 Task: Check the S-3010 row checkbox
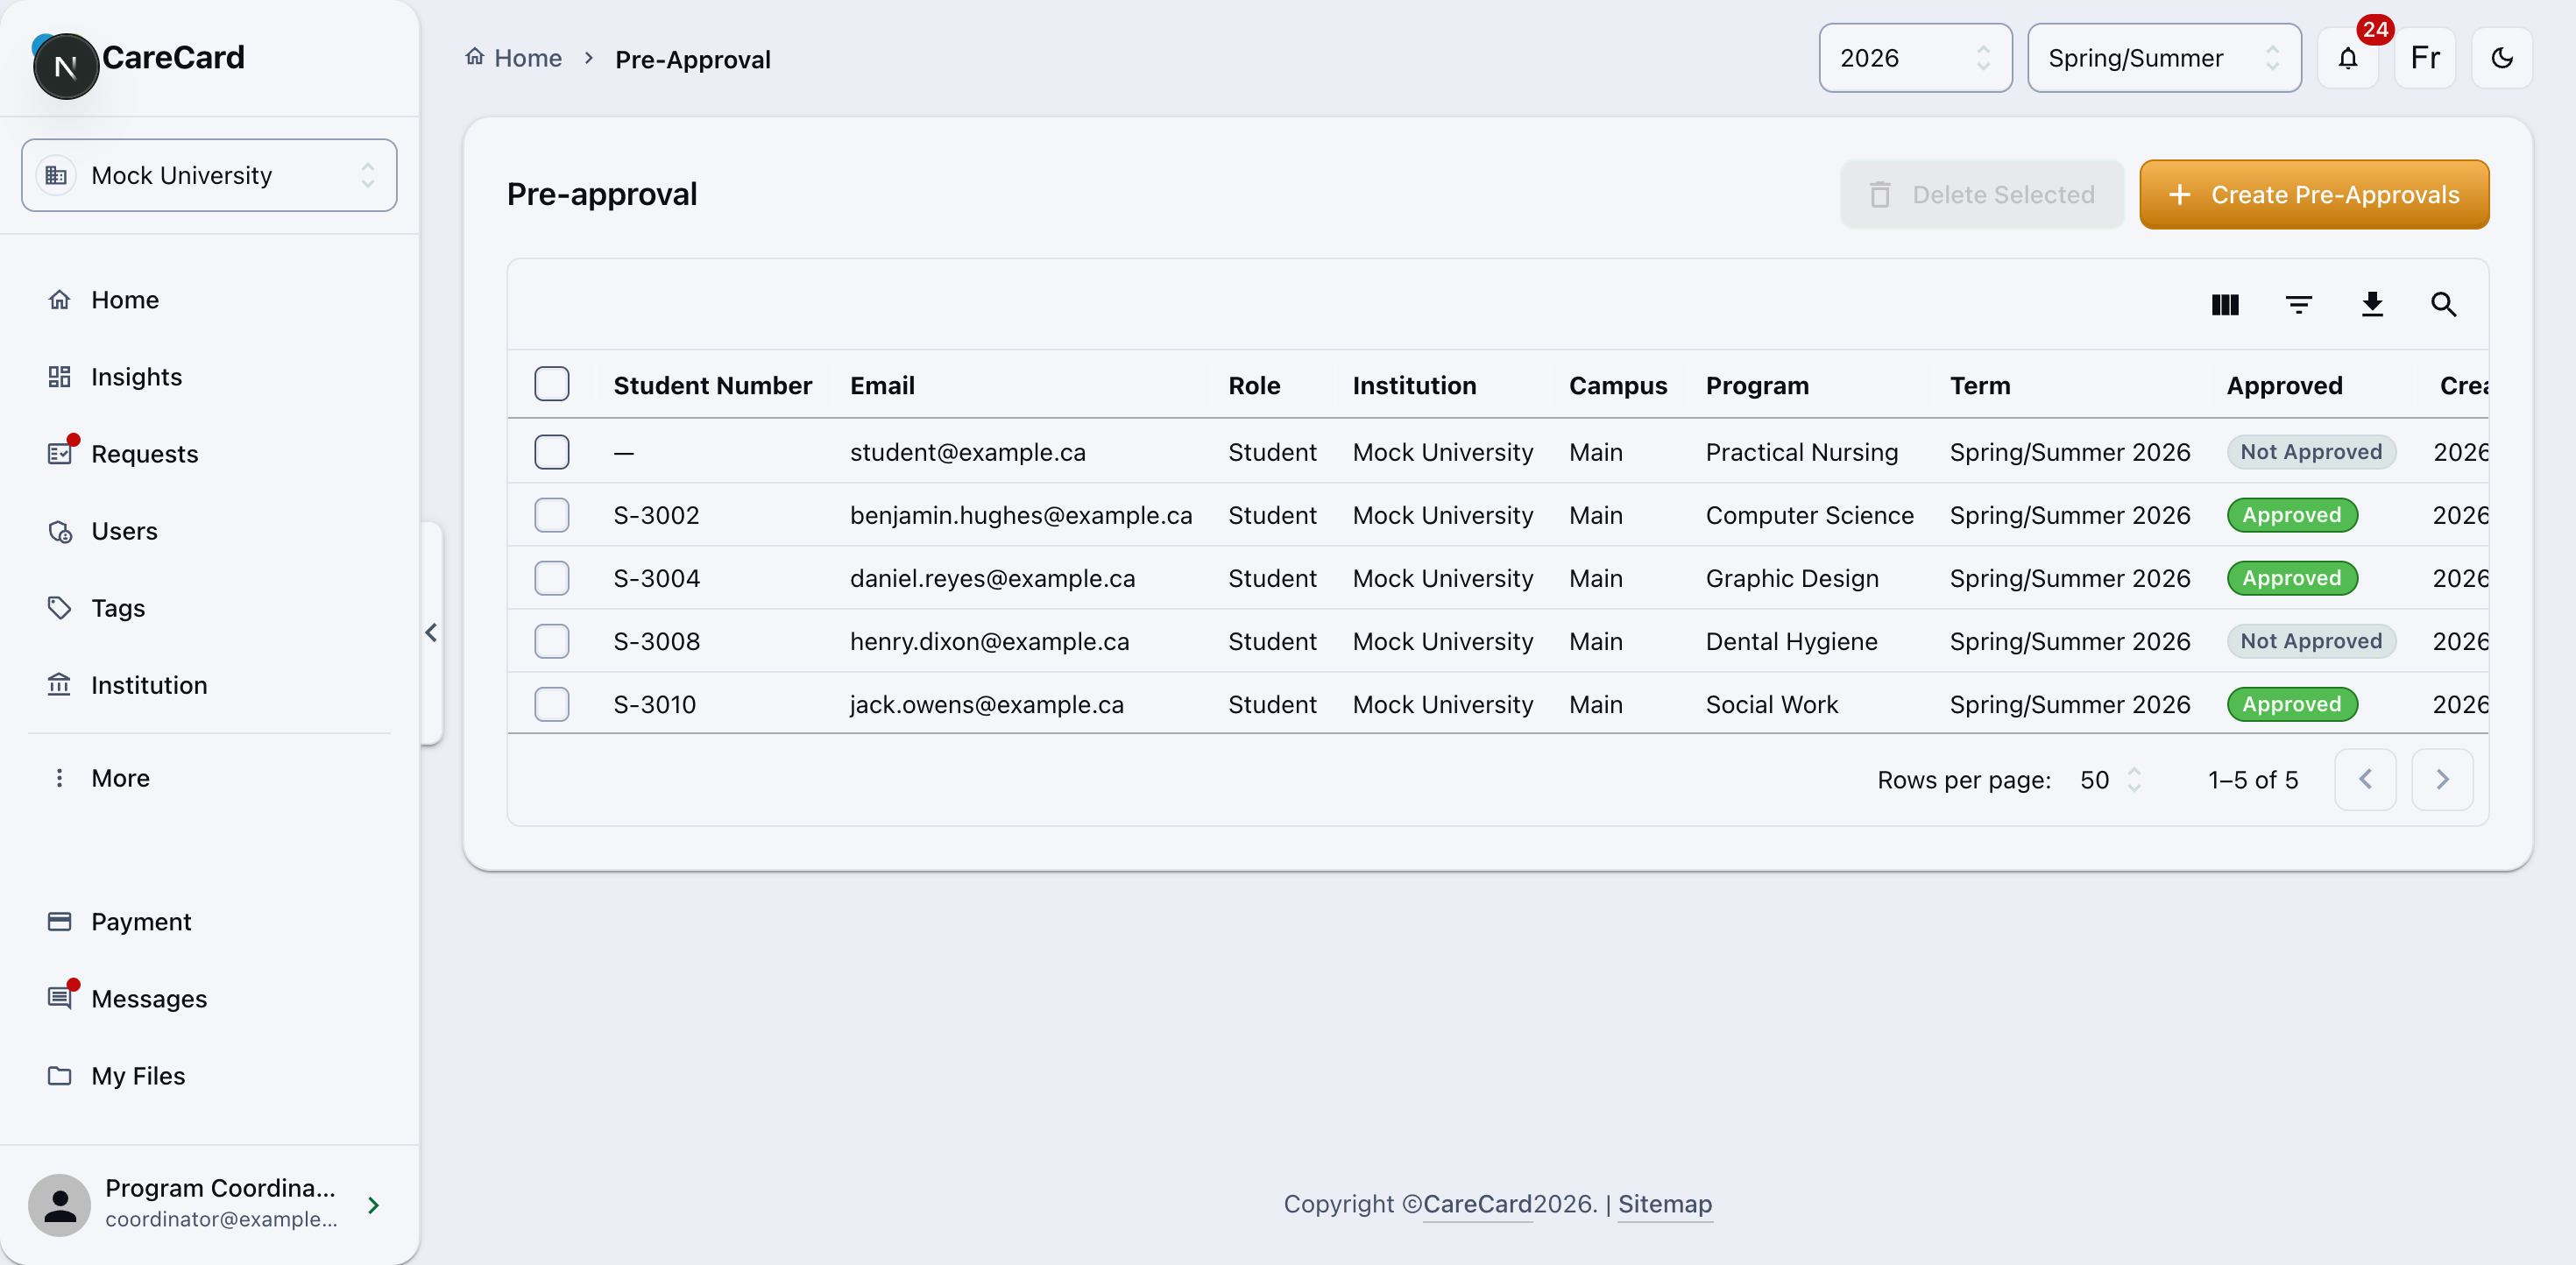[552, 704]
